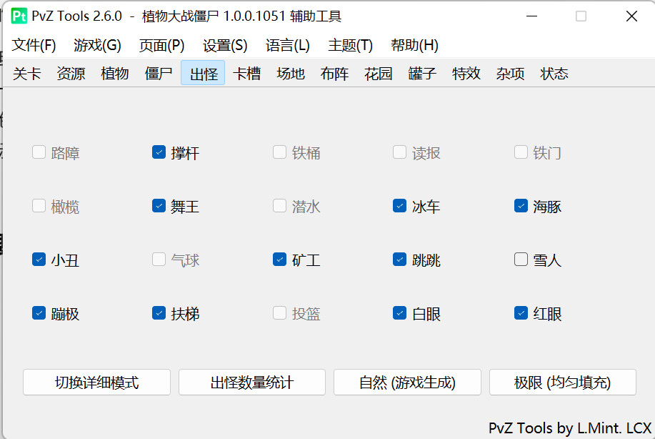
Task: Click the 自然 (游戏生成) button
Action: point(407,382)
